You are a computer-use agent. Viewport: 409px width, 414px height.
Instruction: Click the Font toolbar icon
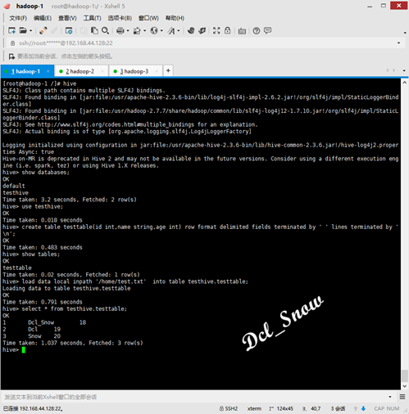(171, 30)
